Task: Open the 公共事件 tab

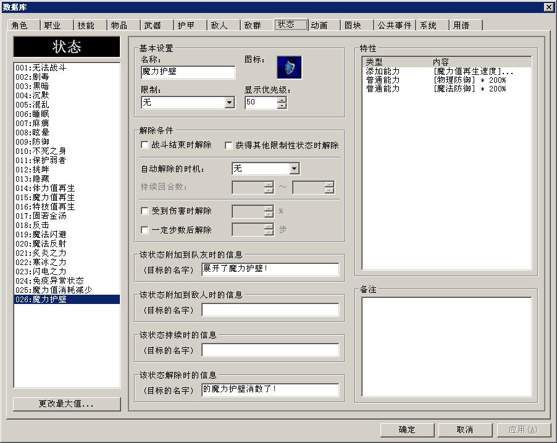Action: pyautogui.click(x=395, y=25)
